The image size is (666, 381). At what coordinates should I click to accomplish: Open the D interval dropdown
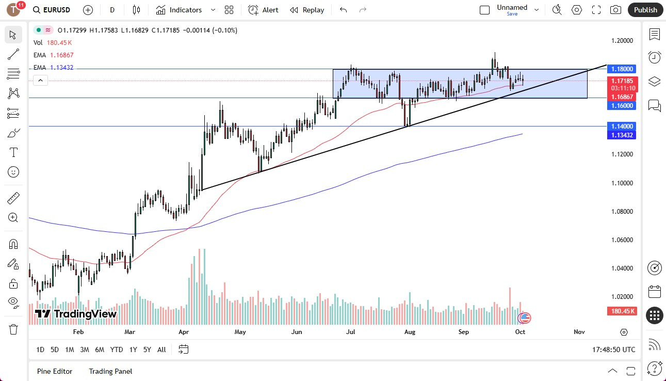point(111,10)
